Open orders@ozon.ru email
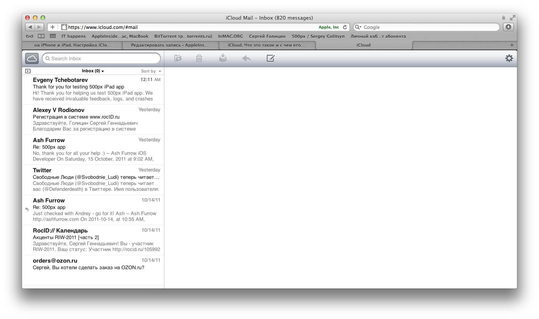The height and width of the screenshot is (319, 539). click(93, 270)
